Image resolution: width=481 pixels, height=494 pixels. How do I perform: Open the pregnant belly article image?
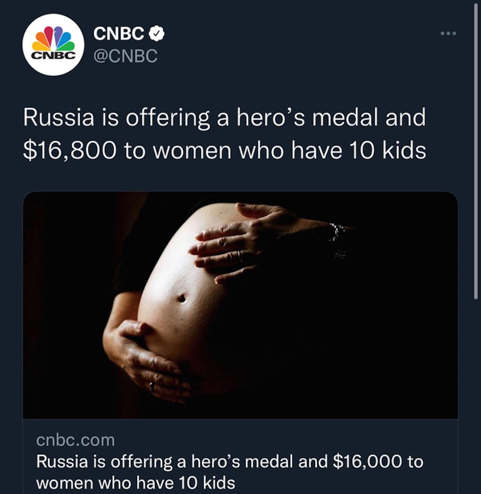point(241,305)
